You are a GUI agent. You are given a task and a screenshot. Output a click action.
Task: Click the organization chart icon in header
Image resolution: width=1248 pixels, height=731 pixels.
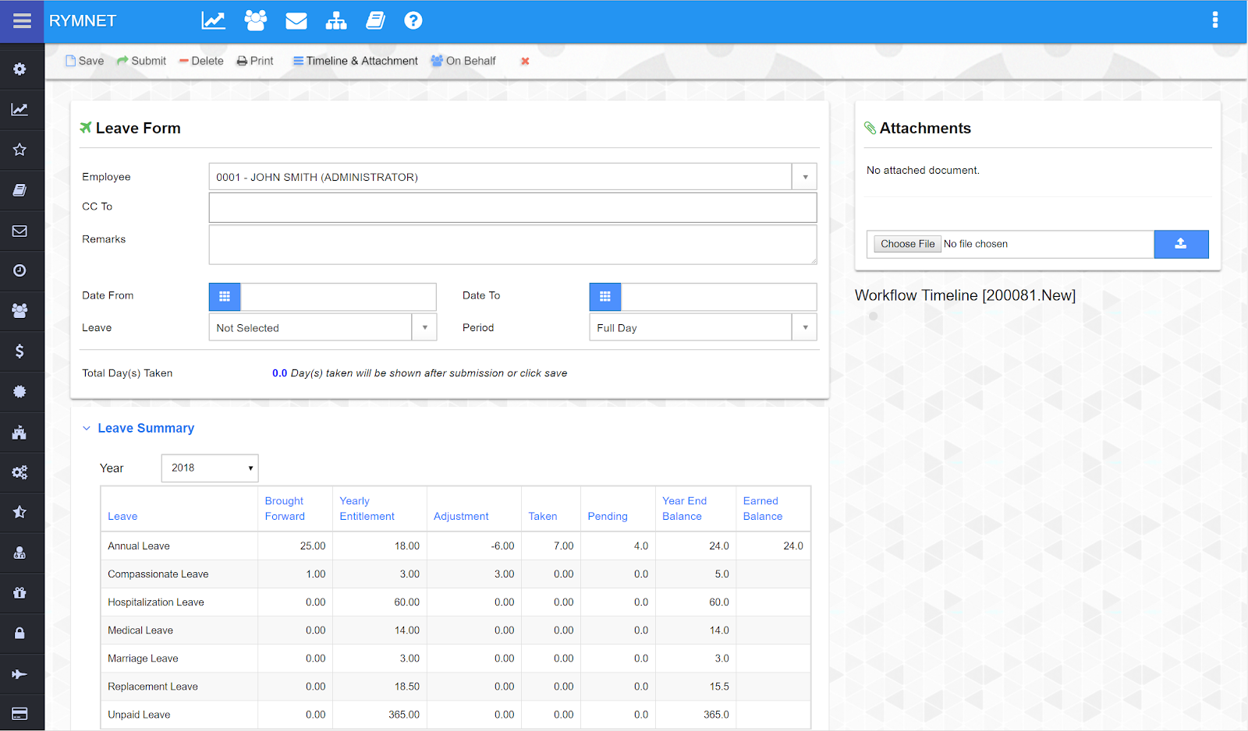[336, 21]
